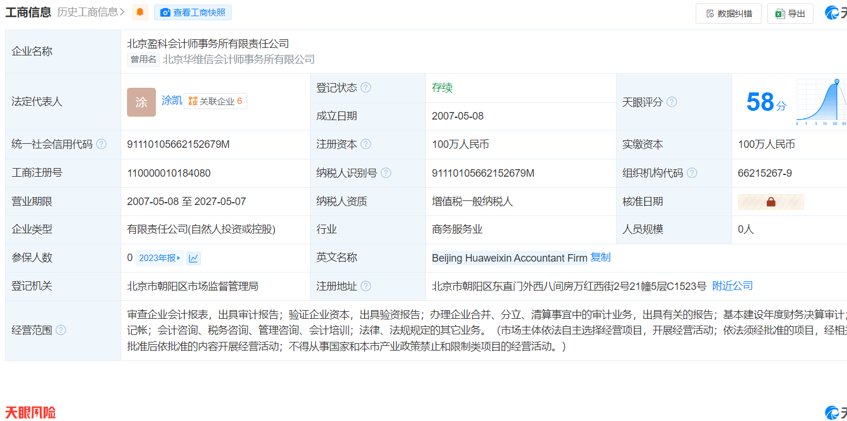Select former name 北京华维信会计师事务所有限公司

tap(238, 59)
